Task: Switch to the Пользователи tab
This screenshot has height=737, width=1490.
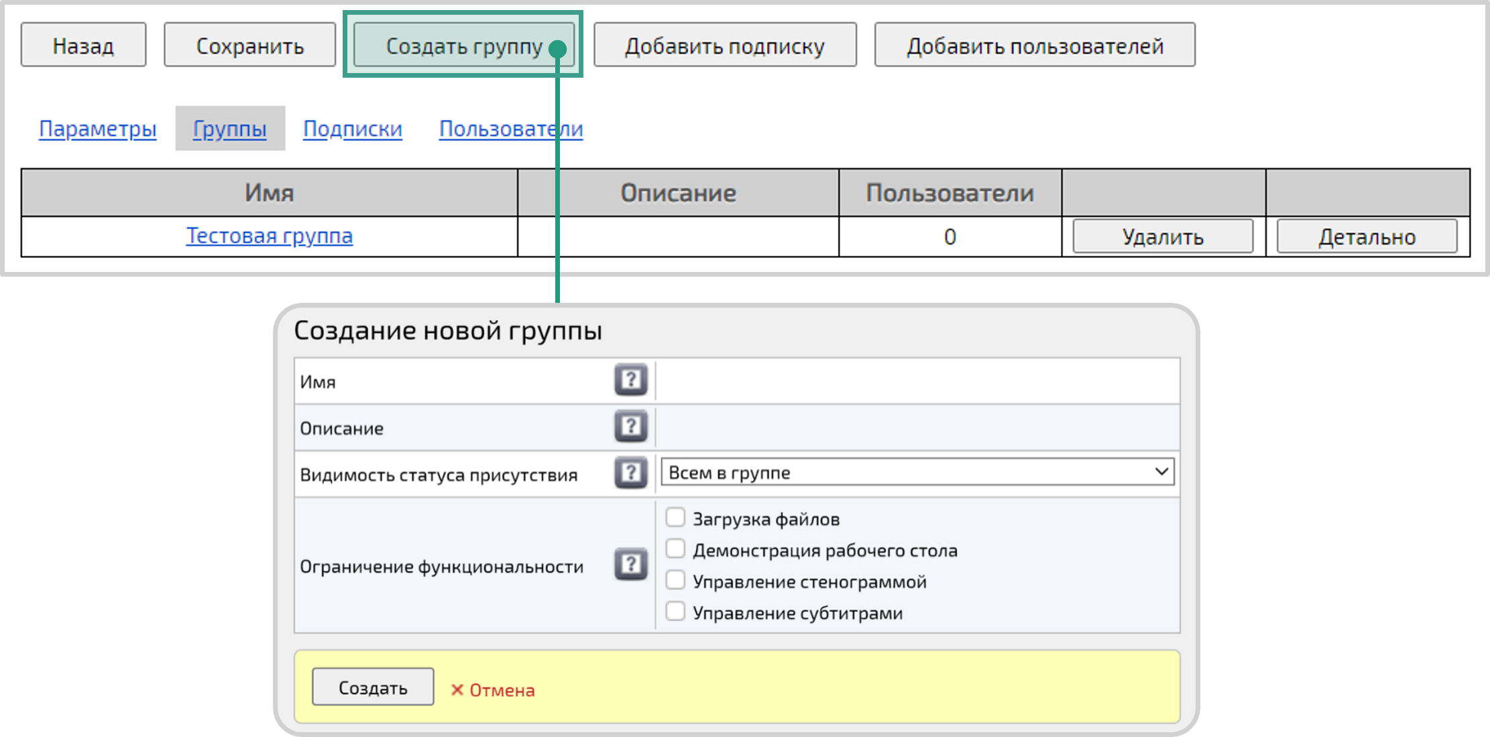Action: point(510,129)
